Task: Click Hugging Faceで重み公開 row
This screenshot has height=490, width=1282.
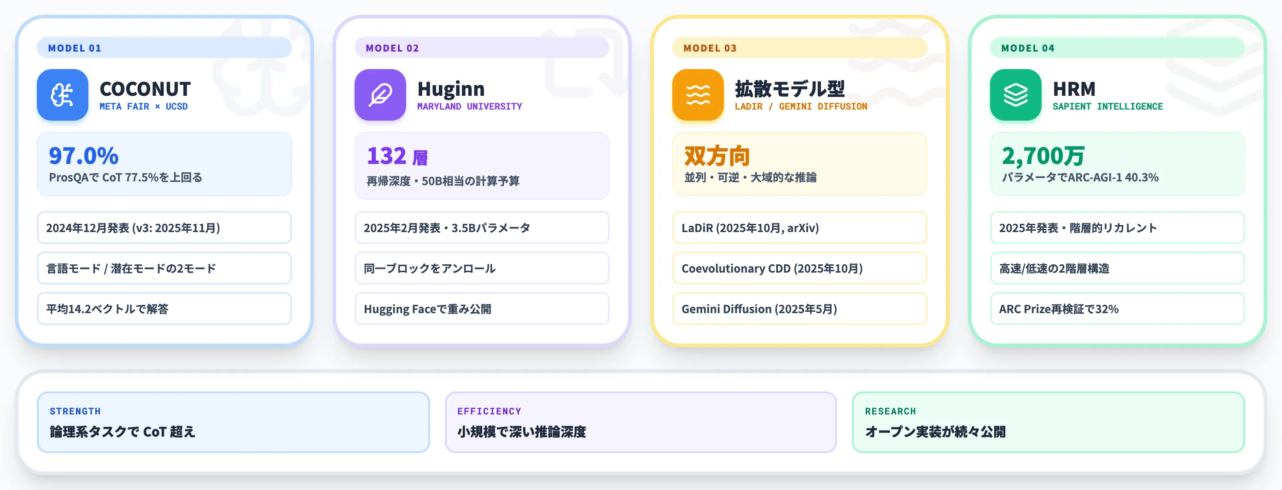Action: pyautogui.click(x=482, y=309)
